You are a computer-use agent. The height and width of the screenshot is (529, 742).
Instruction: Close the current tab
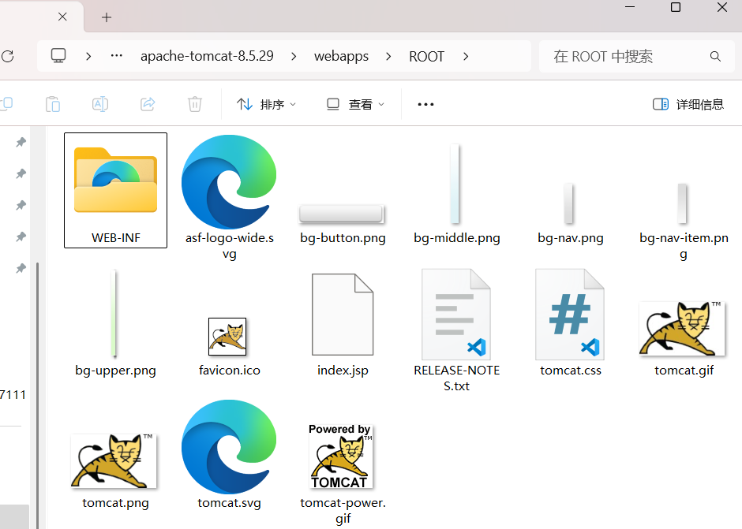point(62,17)
